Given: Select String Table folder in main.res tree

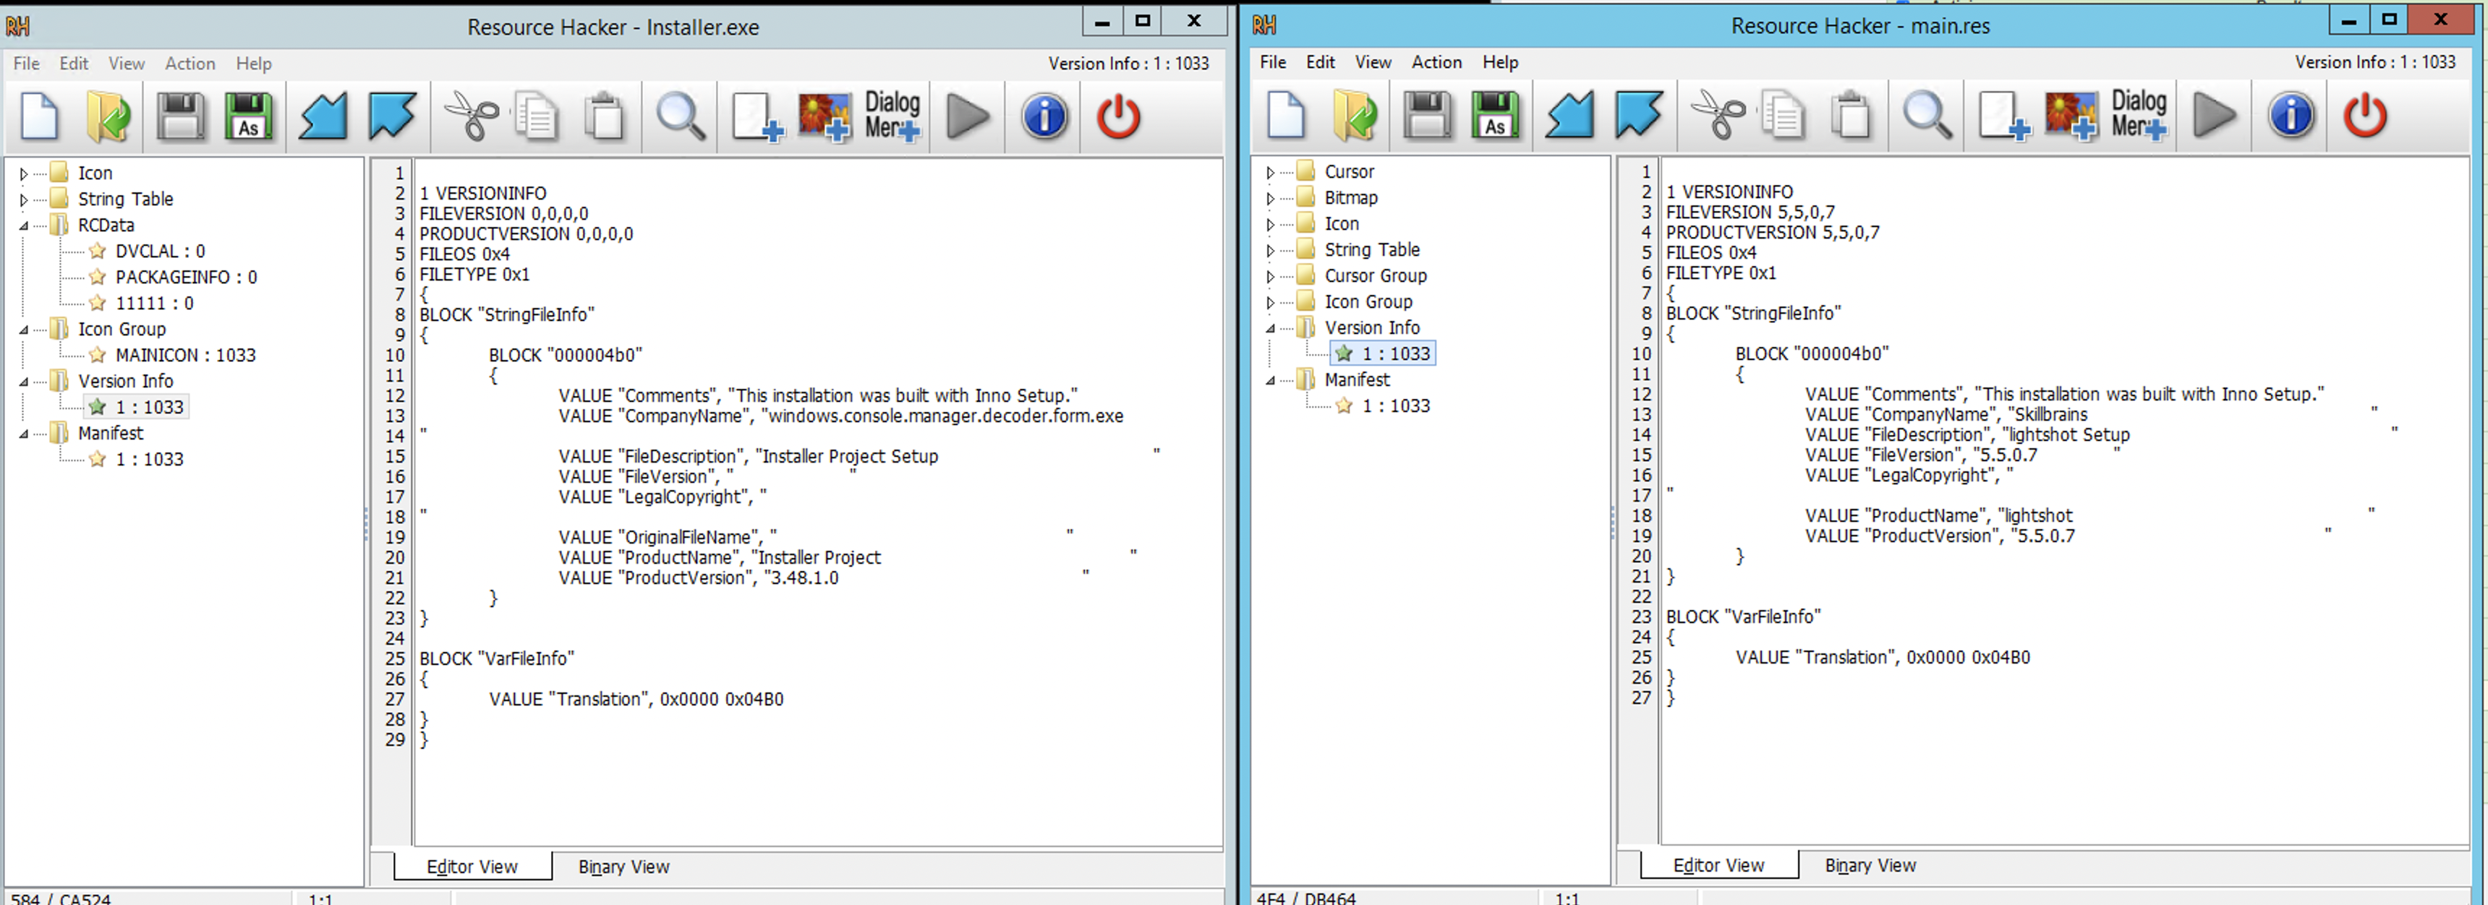Looking at the screenshot, I should (1371, 250).
